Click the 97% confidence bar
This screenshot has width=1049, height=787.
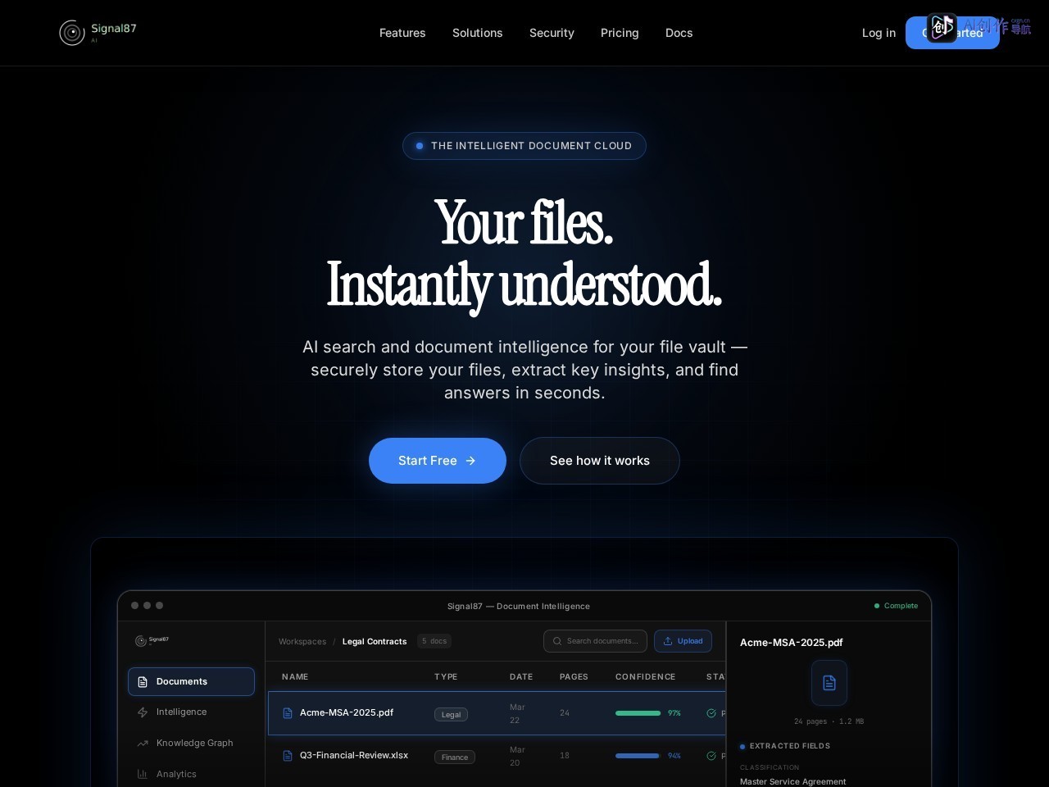tap(638, 713)
